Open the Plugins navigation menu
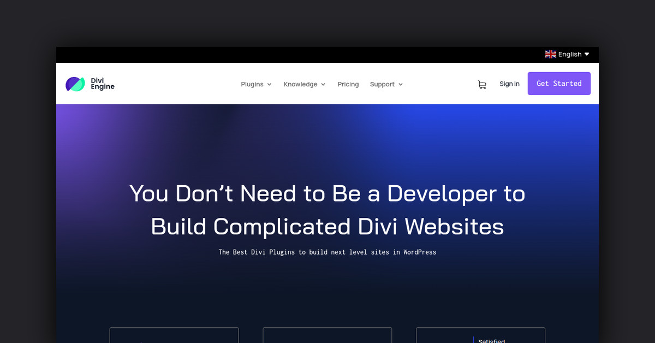 pyautogui.click(x=253, y=84)
